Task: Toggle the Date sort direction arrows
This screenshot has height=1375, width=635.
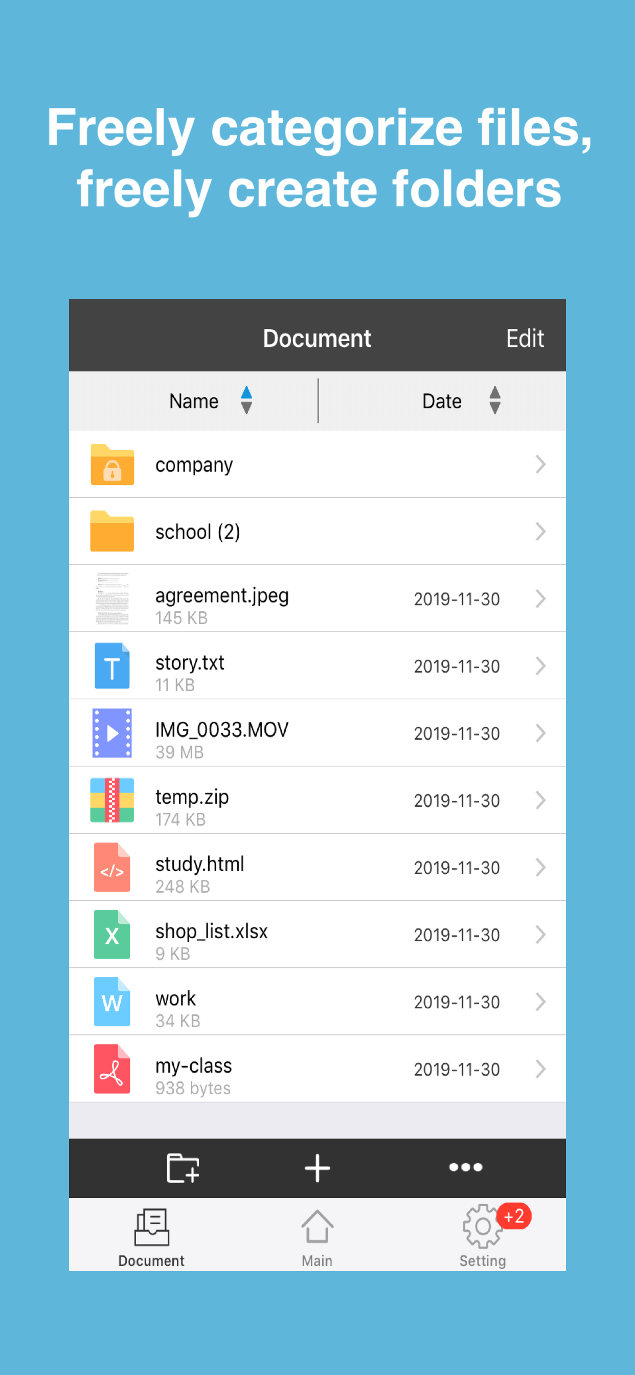Action: pyautogui.click(x=495, y=401)
